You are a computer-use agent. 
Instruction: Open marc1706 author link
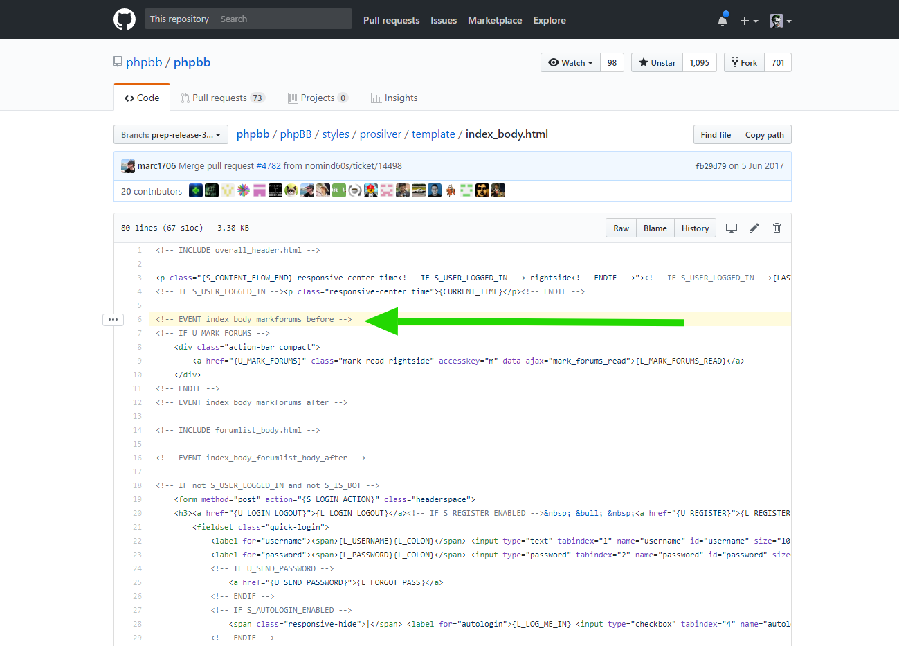pyautogui.click(x=157, y=166)
